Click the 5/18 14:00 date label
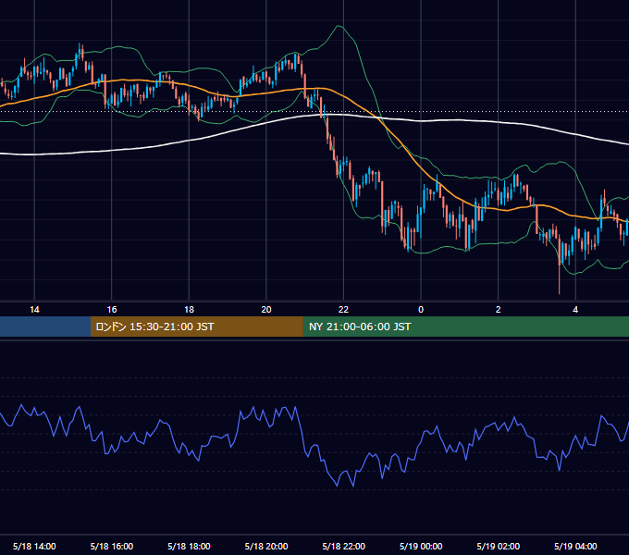This screenshot has width=629, height=555. [34, 546]
